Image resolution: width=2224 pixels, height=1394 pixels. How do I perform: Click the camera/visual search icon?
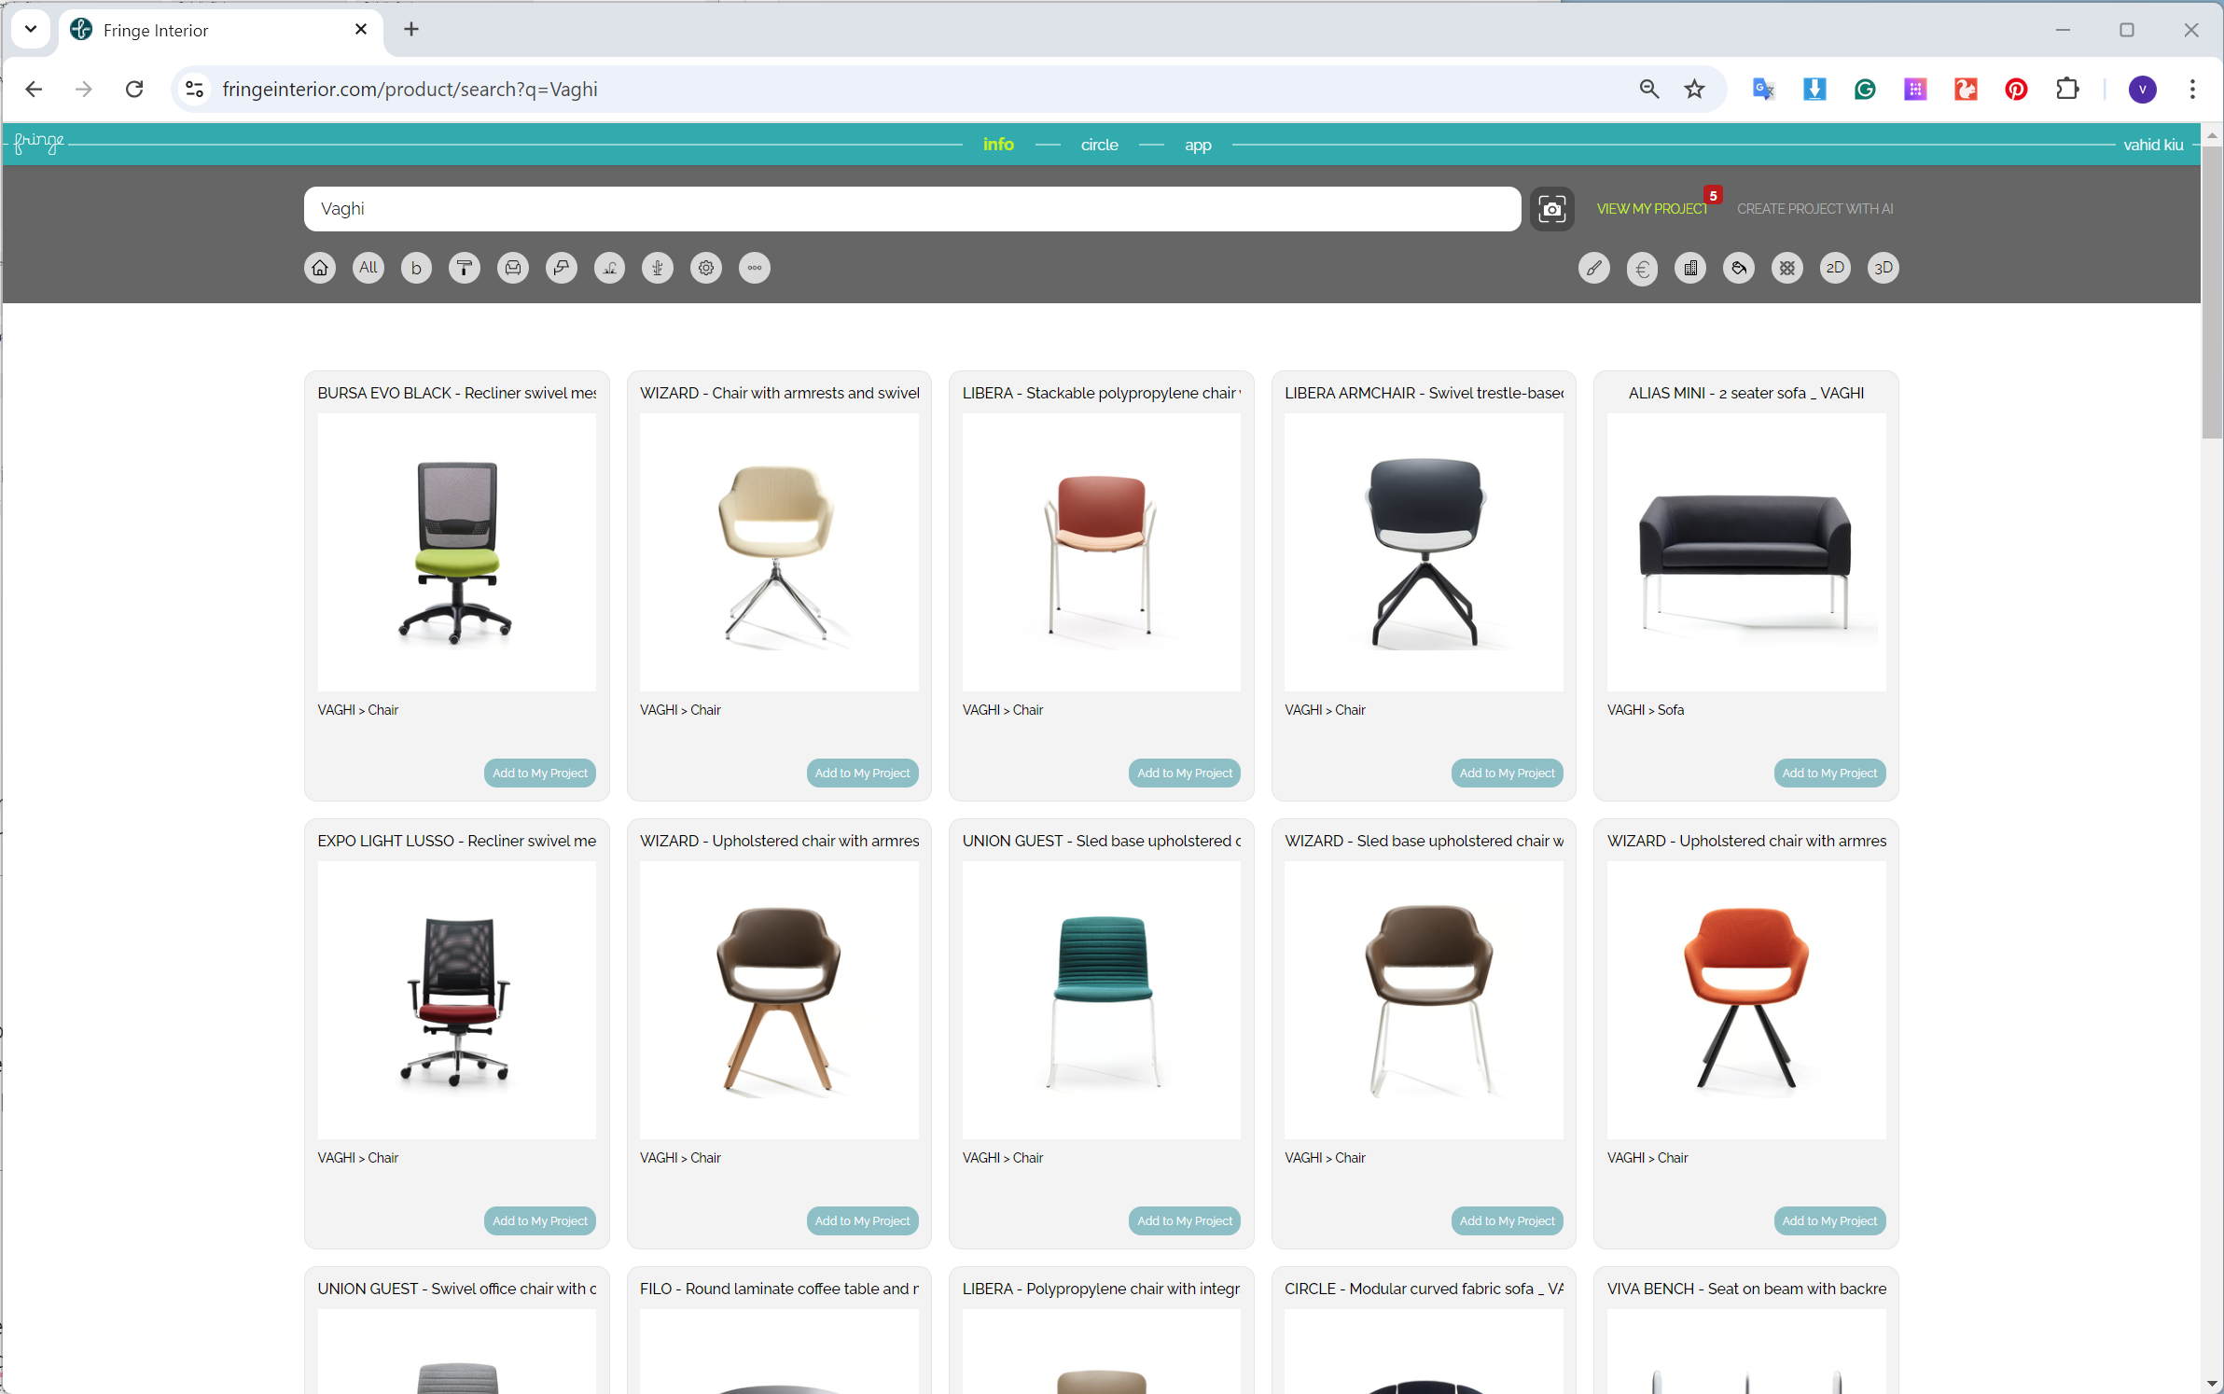tap(1551, 209)
